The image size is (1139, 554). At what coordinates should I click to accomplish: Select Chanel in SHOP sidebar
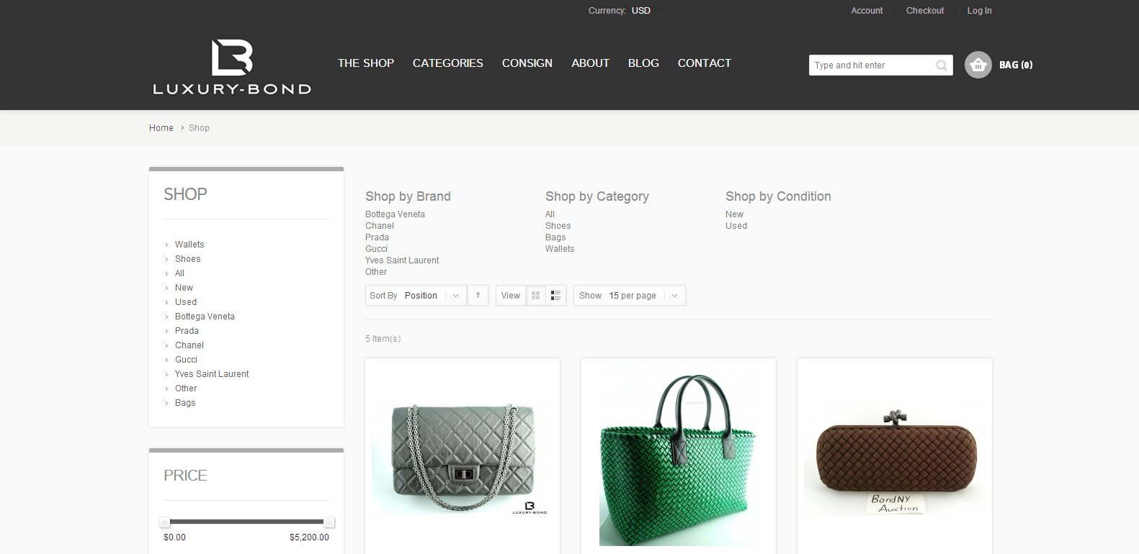(189, 345)
